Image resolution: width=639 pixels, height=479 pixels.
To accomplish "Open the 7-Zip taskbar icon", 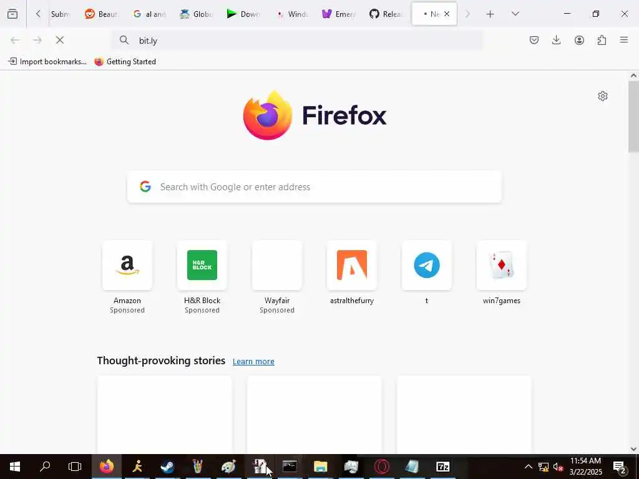I will tap(442, 467).
